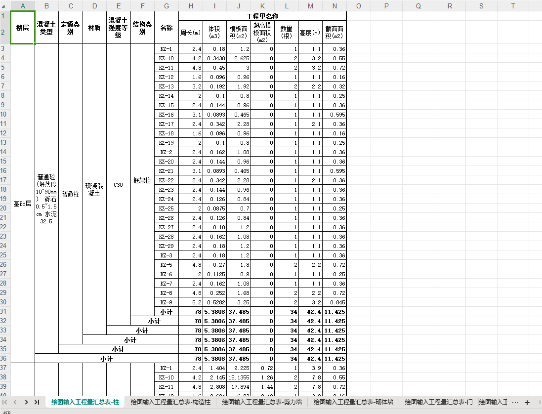Add a new sheet with plus icon
The image size is (542, 414).
(x=527, y=402)
